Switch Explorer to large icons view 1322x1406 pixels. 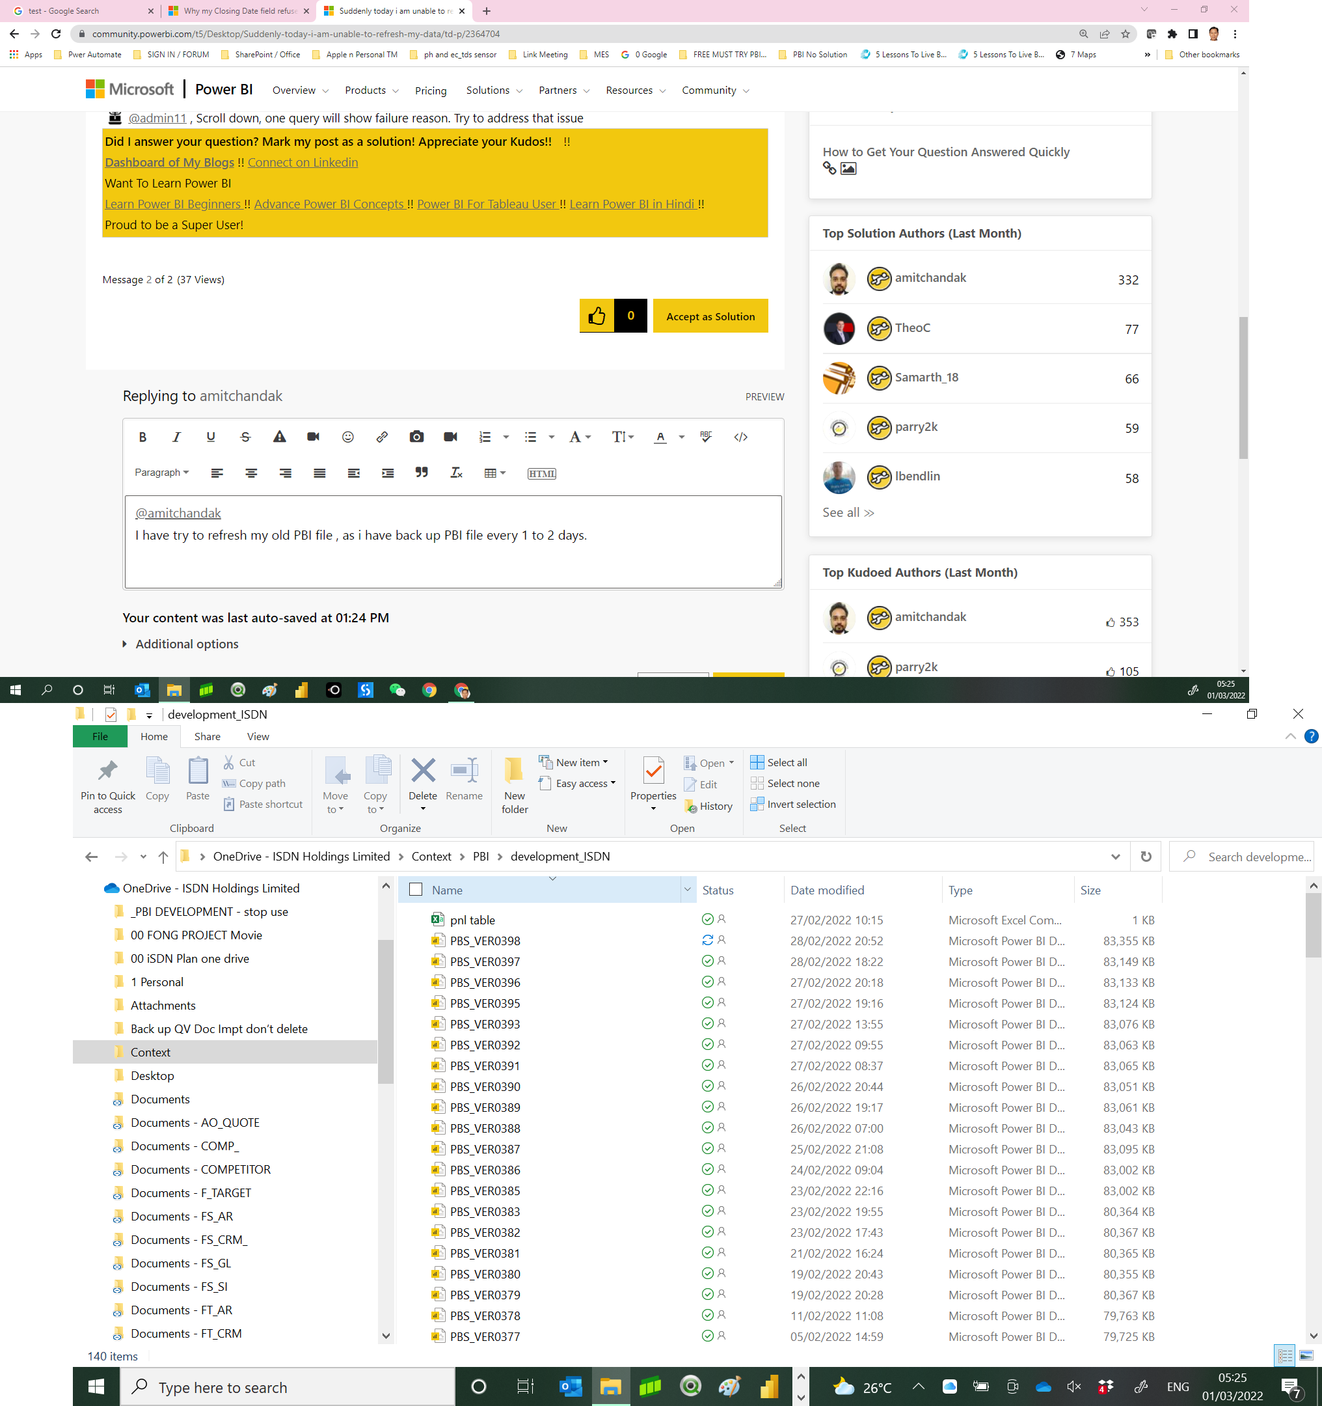1306,1356
